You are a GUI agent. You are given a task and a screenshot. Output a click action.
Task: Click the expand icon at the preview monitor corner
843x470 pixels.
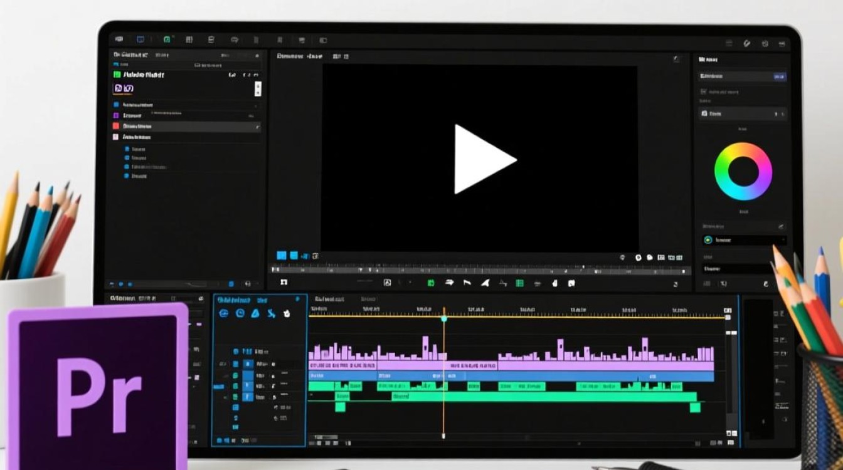[x=676, y=59]
